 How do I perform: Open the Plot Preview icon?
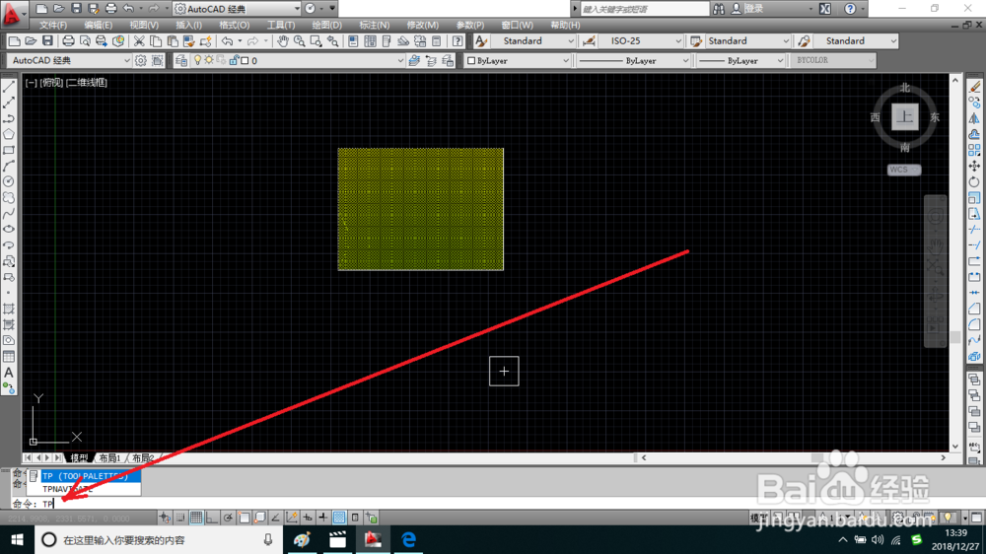point(84,41)
